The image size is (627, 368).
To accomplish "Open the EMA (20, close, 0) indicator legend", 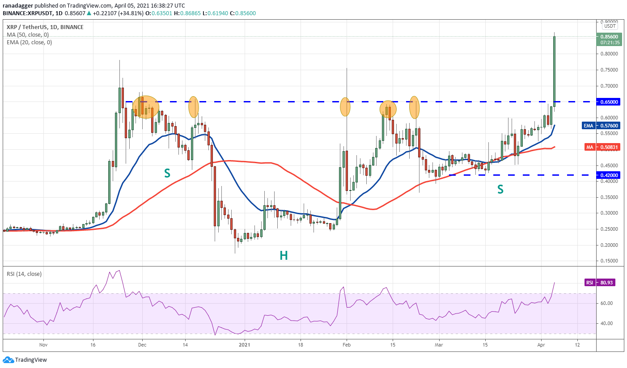I will coord(29,42).
